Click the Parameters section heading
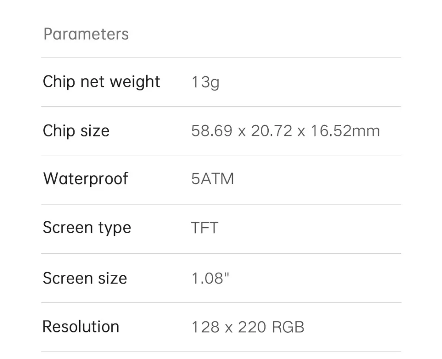This screenshot has width=442, height=359. coord(86,34)
